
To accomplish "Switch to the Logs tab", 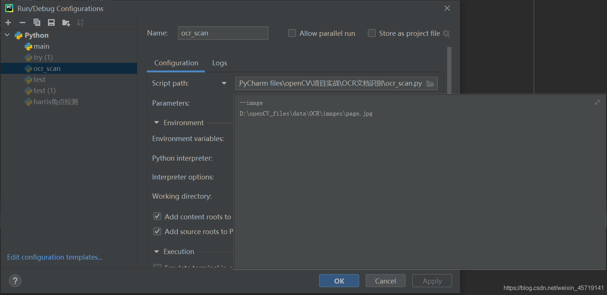I will pyautogui.click(x=220, y=63).
